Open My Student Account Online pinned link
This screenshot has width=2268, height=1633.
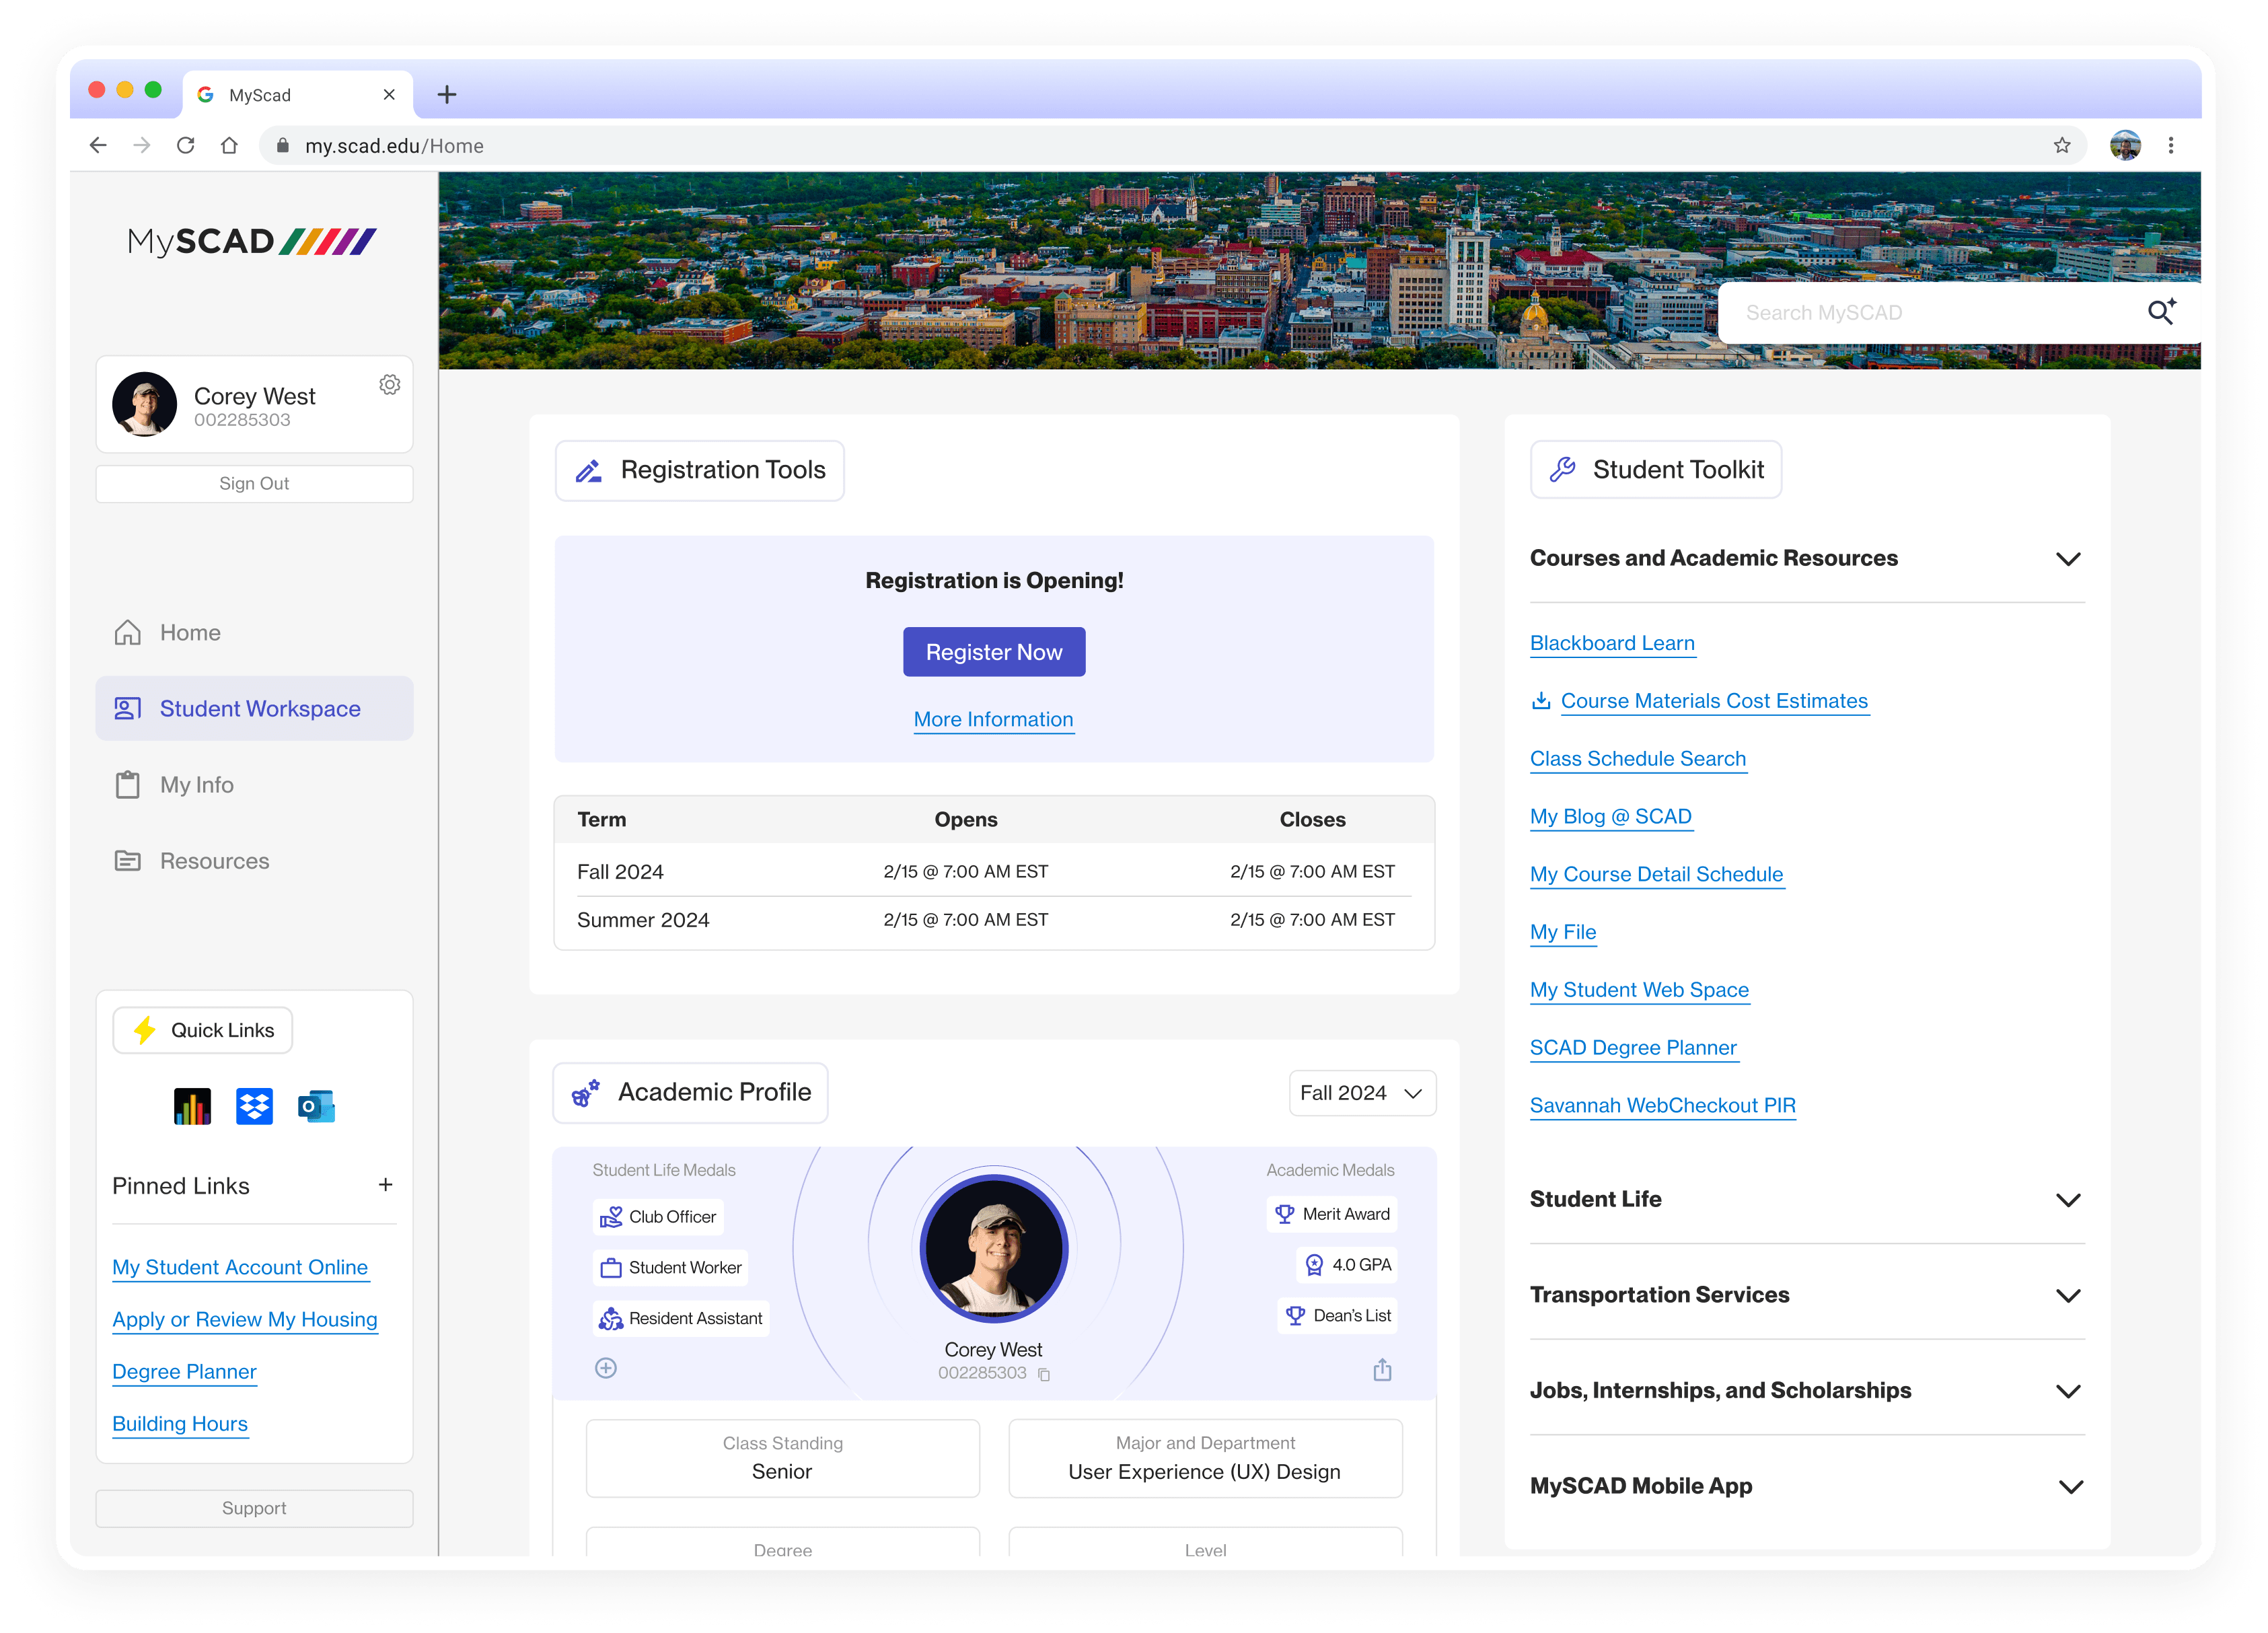[240, 1268]
